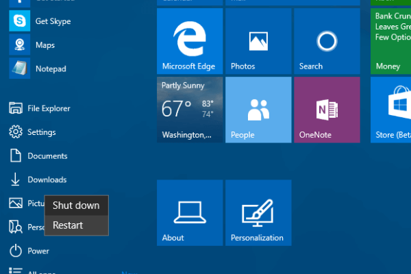Viewport: 411px width, 274px height.
Task: Open the Search Cortana tile
Action: pos(327,41)
